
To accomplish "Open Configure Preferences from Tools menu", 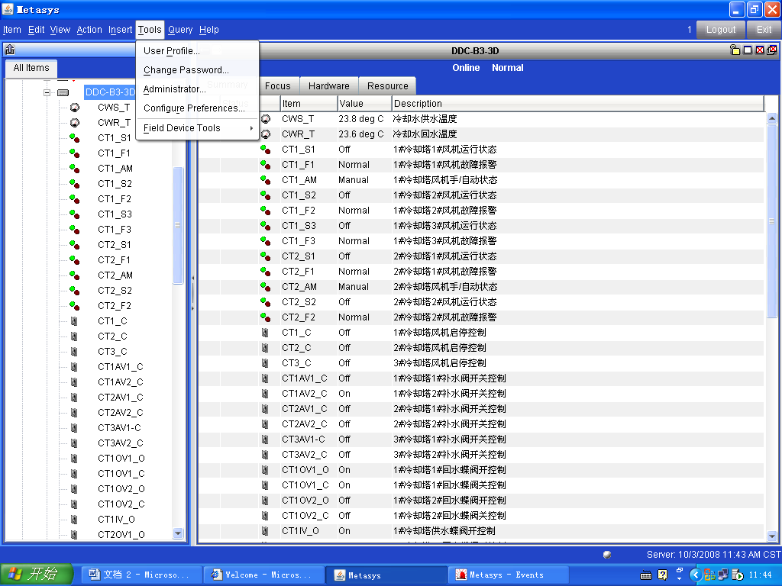I will pyautogui.click(x=194, y=108).
